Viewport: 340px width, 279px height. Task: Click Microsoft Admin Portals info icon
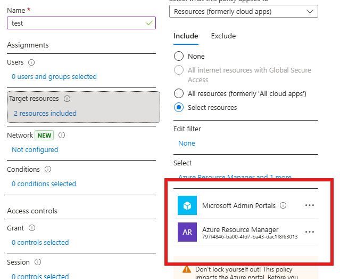pos(283,205)
